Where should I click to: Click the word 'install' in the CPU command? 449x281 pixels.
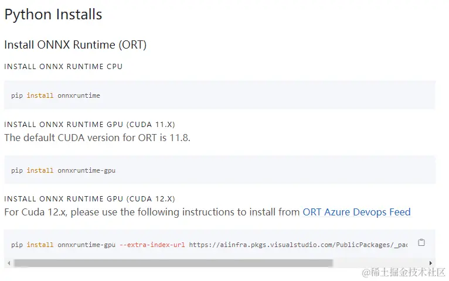click(x=40, y=95)
